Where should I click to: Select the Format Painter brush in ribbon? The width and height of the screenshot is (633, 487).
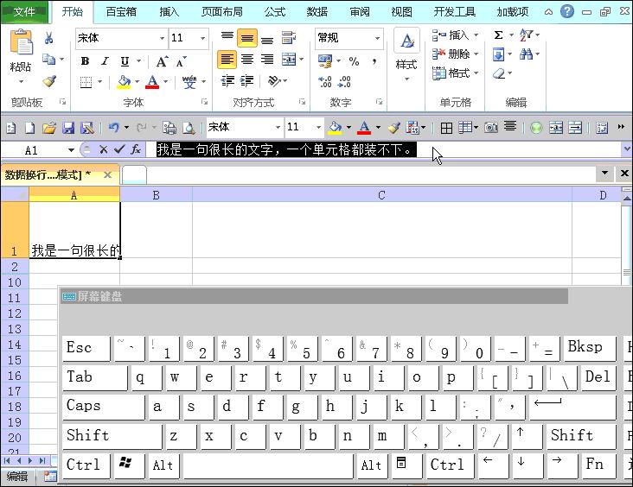click(x=49, y=82)
